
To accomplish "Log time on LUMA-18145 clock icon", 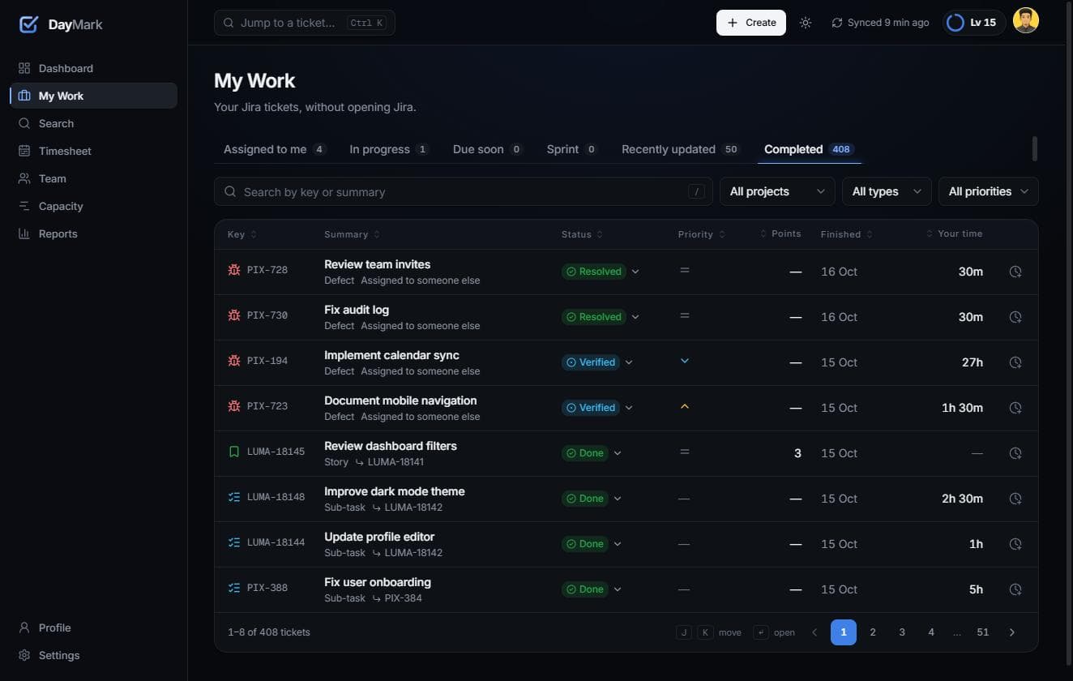I will [x=1015, y=453].
